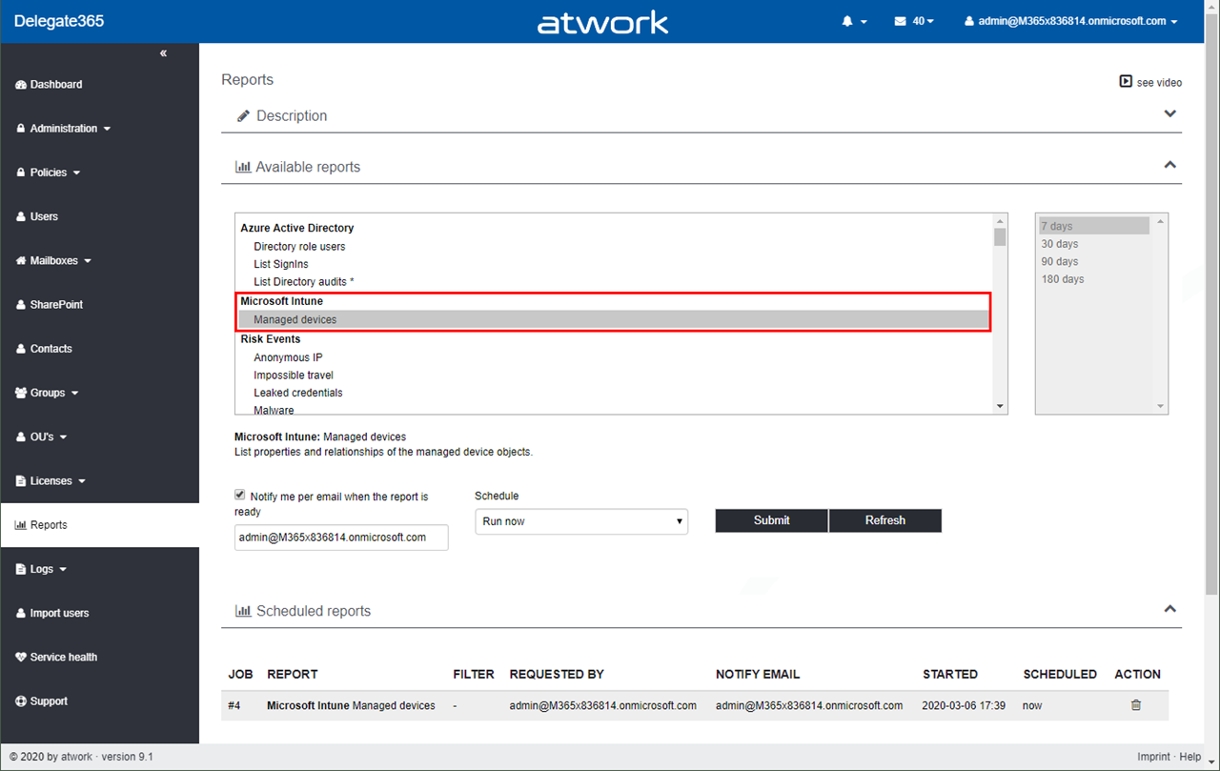Open the Imprint link in footer
This screenshot has width=1220, height=771.
pos(1153,757)
